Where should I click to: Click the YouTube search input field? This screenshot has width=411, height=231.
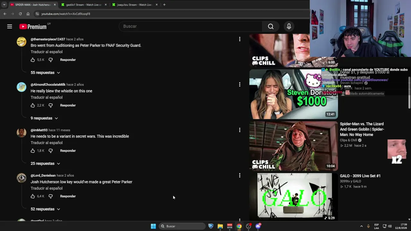[190, 26]
